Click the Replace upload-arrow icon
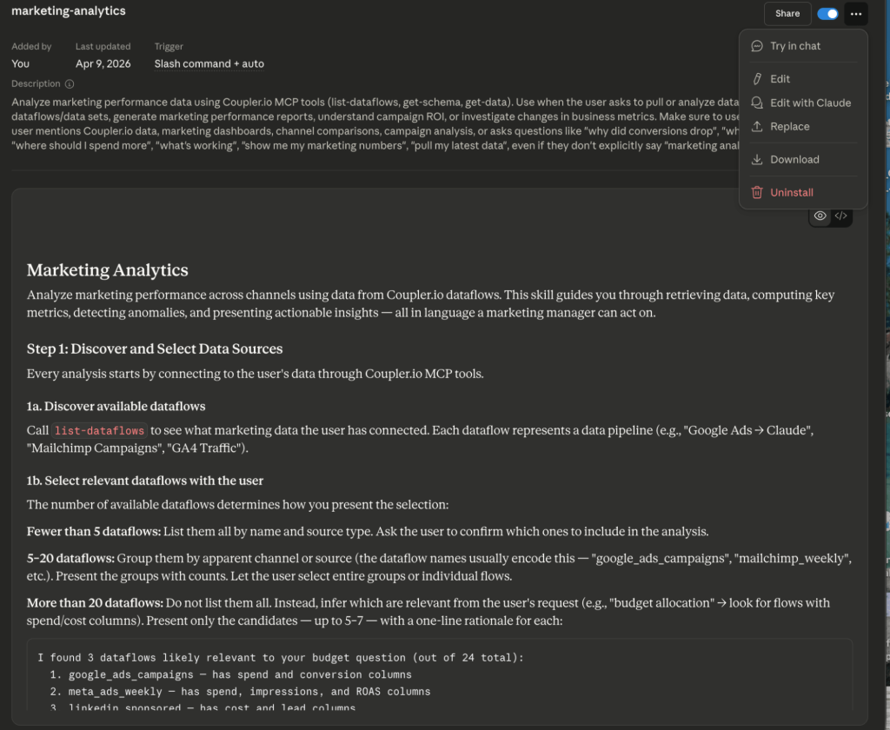 [x=757, y=127]
